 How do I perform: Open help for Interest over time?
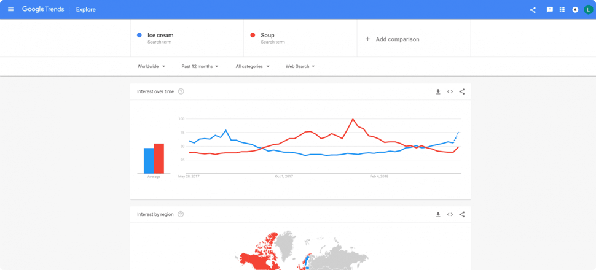(x=181, y=91)
